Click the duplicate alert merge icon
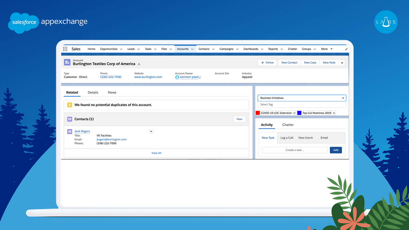 [x=70, y=105]
